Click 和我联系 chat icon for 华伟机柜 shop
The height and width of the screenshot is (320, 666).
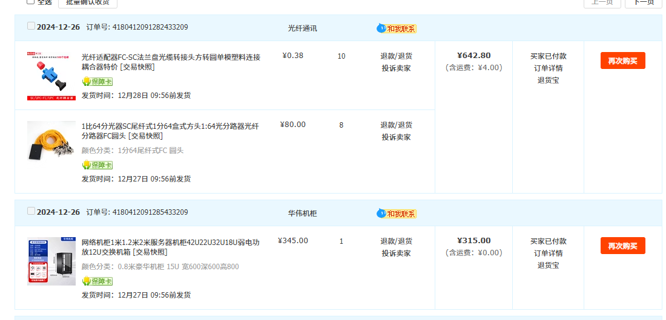(397, 214)
